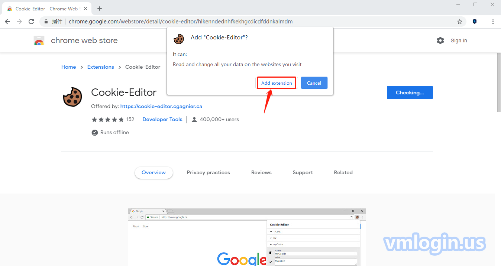Open Extensions breadcrumb link
The height and width of the screenshot is (266, 501).
pos(100,67)
